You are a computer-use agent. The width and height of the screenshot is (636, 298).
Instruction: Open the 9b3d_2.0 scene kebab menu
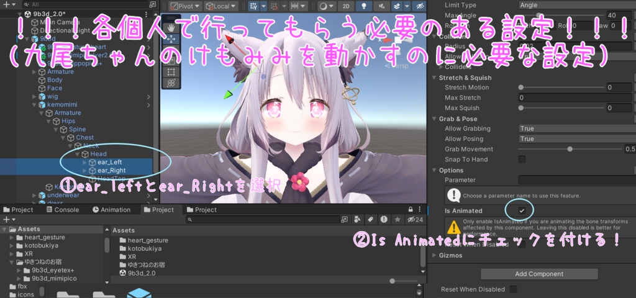(x=147, y=14)
